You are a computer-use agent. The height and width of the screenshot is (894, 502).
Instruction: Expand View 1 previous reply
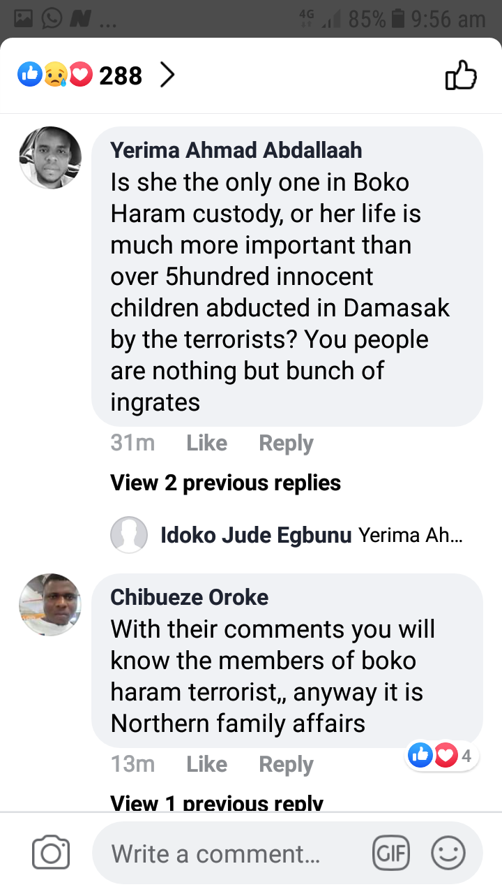coord(216,803)
